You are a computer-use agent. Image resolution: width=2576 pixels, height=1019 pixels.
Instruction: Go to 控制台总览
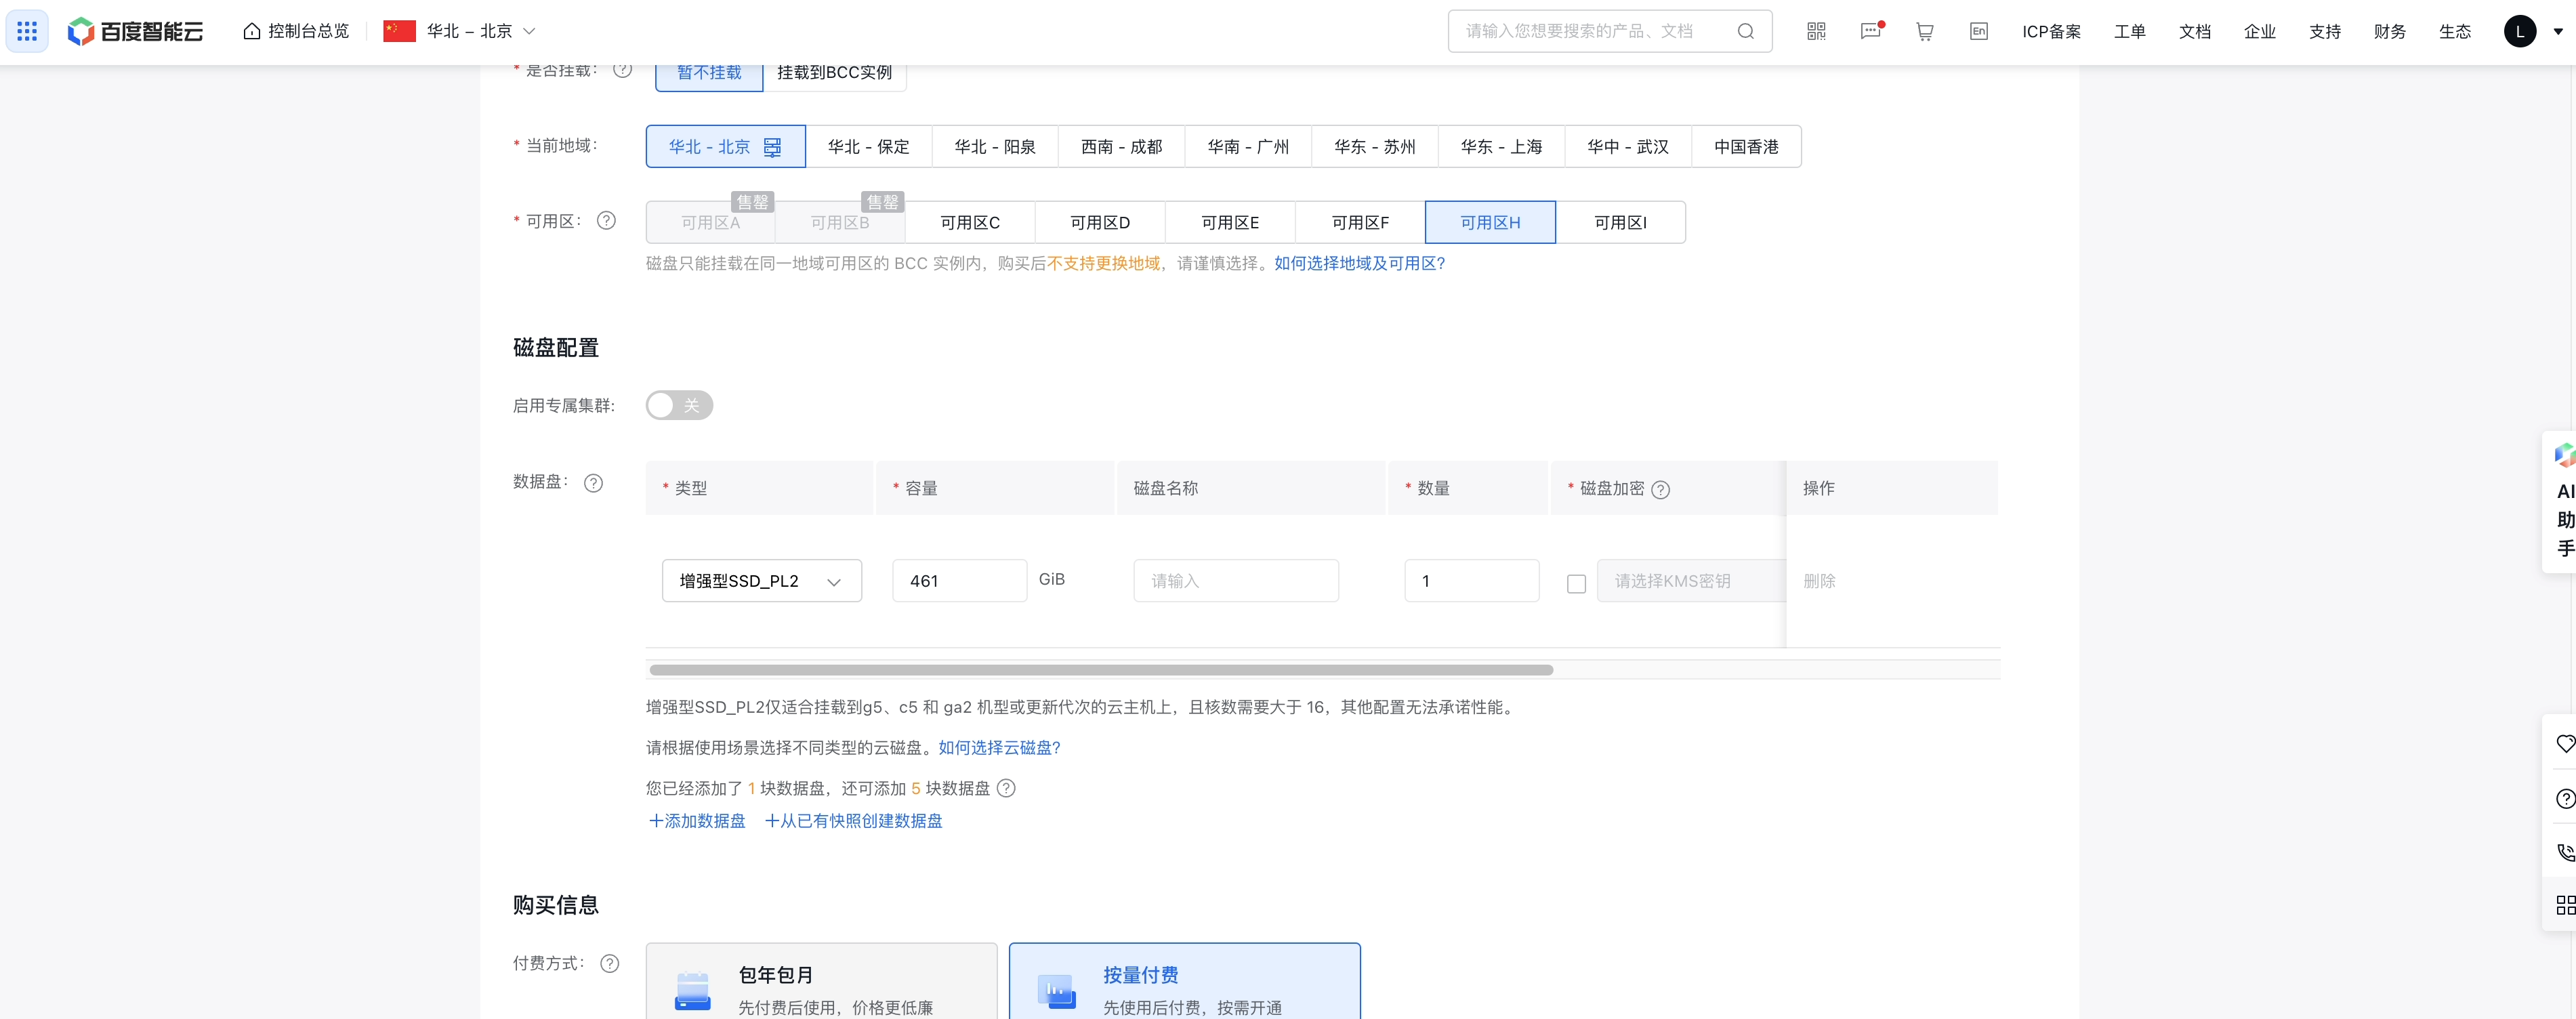coord(308,31)
